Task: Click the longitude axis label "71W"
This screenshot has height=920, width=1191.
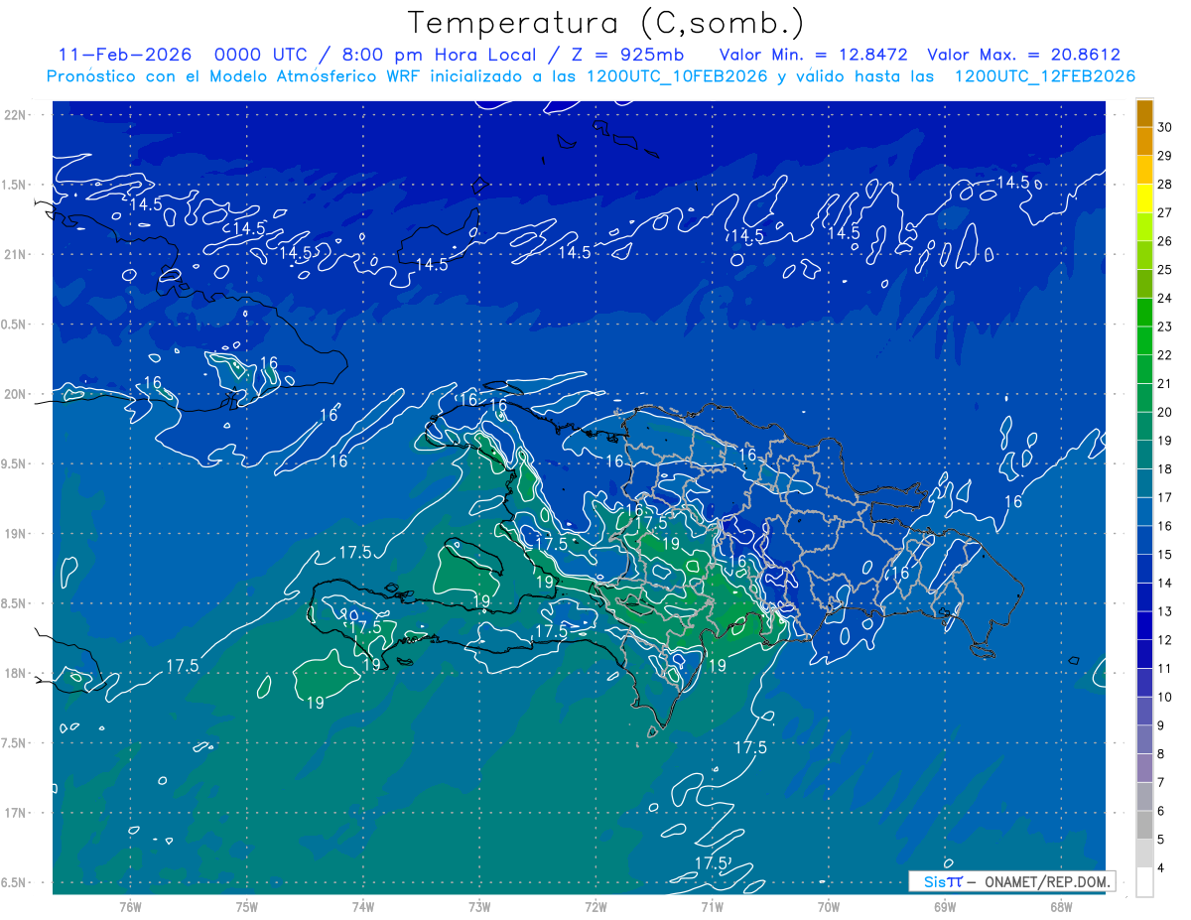Action: click(712, 907)
